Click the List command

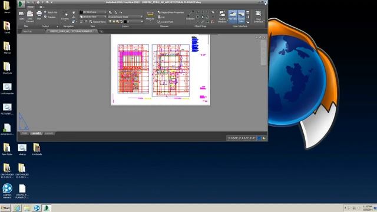click(161, 17)
